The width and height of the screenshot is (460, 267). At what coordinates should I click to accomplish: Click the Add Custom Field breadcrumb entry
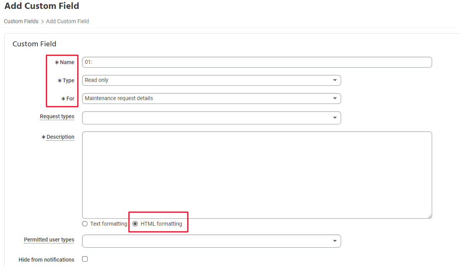point(67,21)
